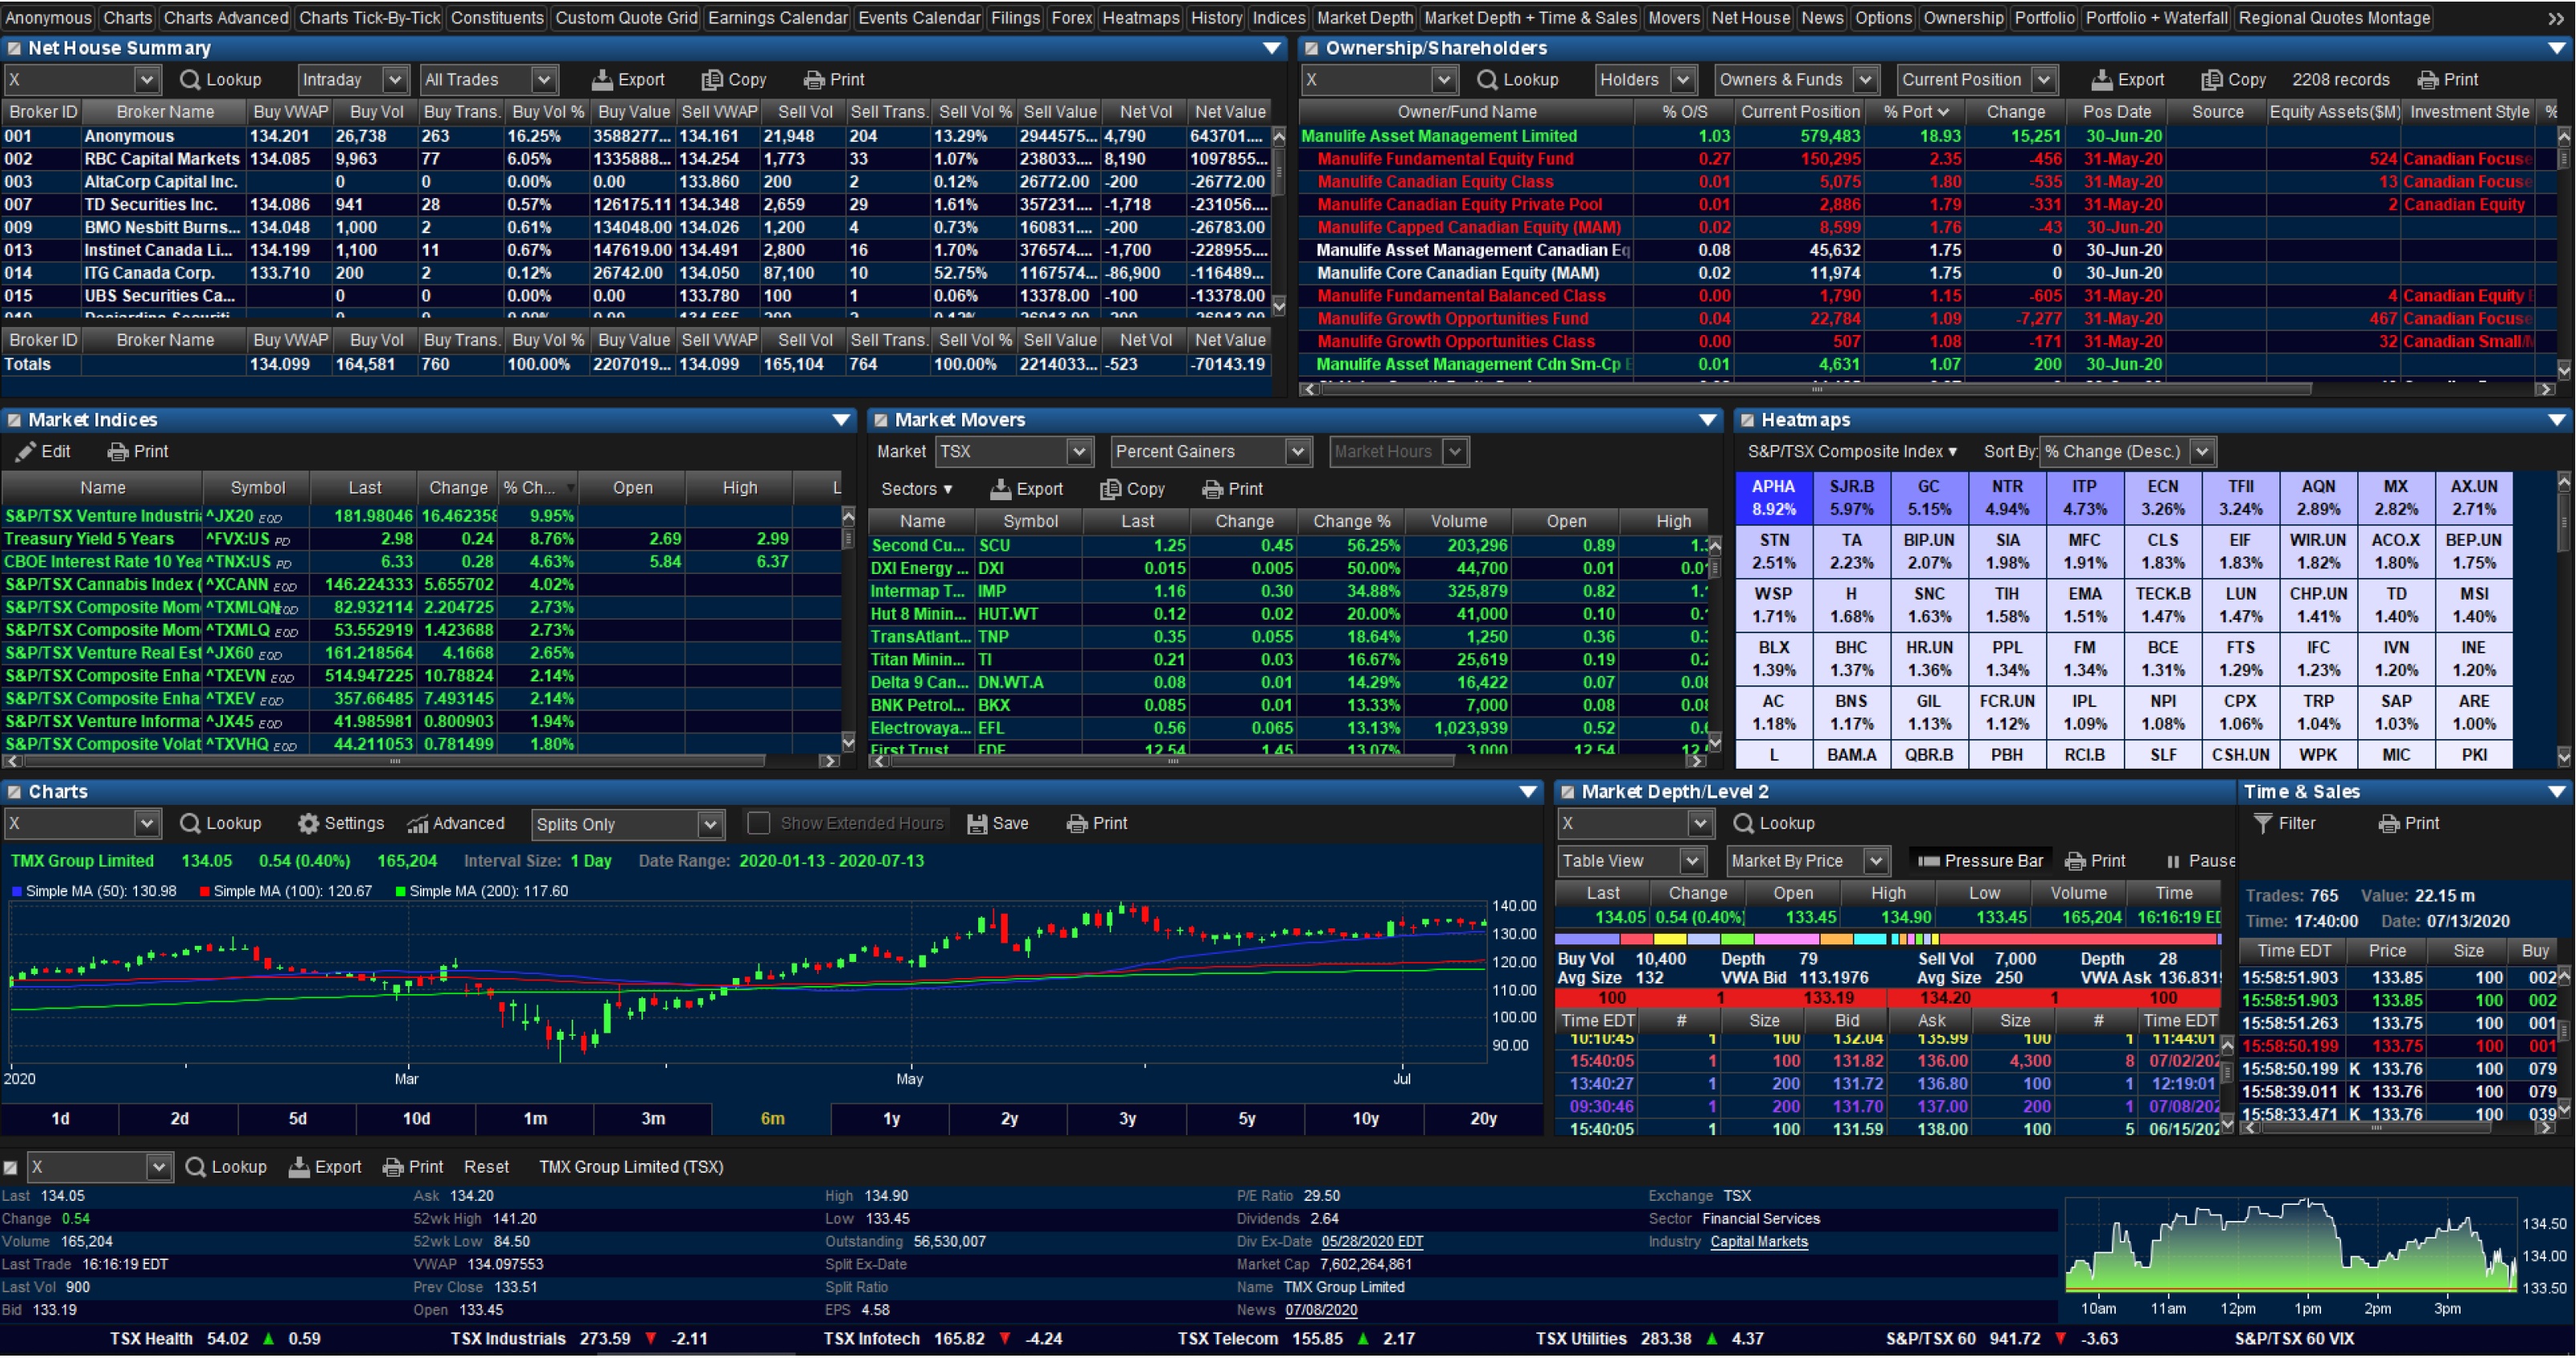Click Lookup in Market Depth panel
The width and height of the screenshot is (2576, 1358).
pos(1774,823)
